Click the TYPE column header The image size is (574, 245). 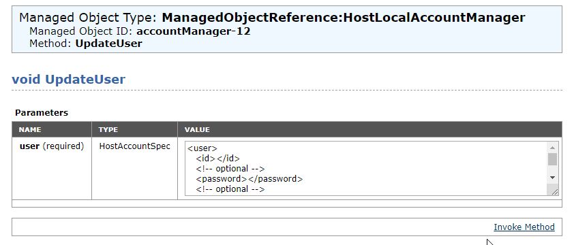click(134, 129)
